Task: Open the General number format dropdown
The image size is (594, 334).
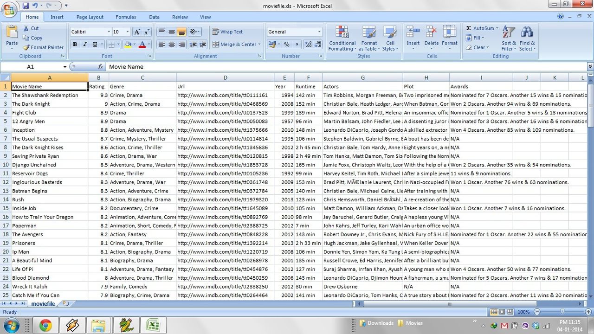Action: click(319, 32)
